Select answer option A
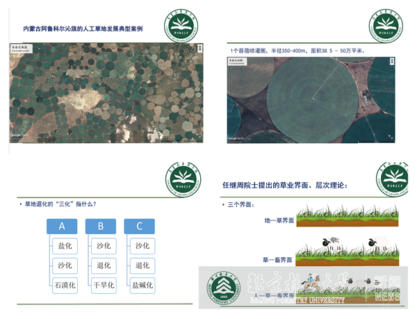 tap(63, 226)
